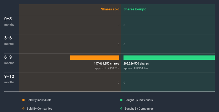Click the sold zero in 9–12 months row
The image size is (219, 112).
(x=118, y=83)
